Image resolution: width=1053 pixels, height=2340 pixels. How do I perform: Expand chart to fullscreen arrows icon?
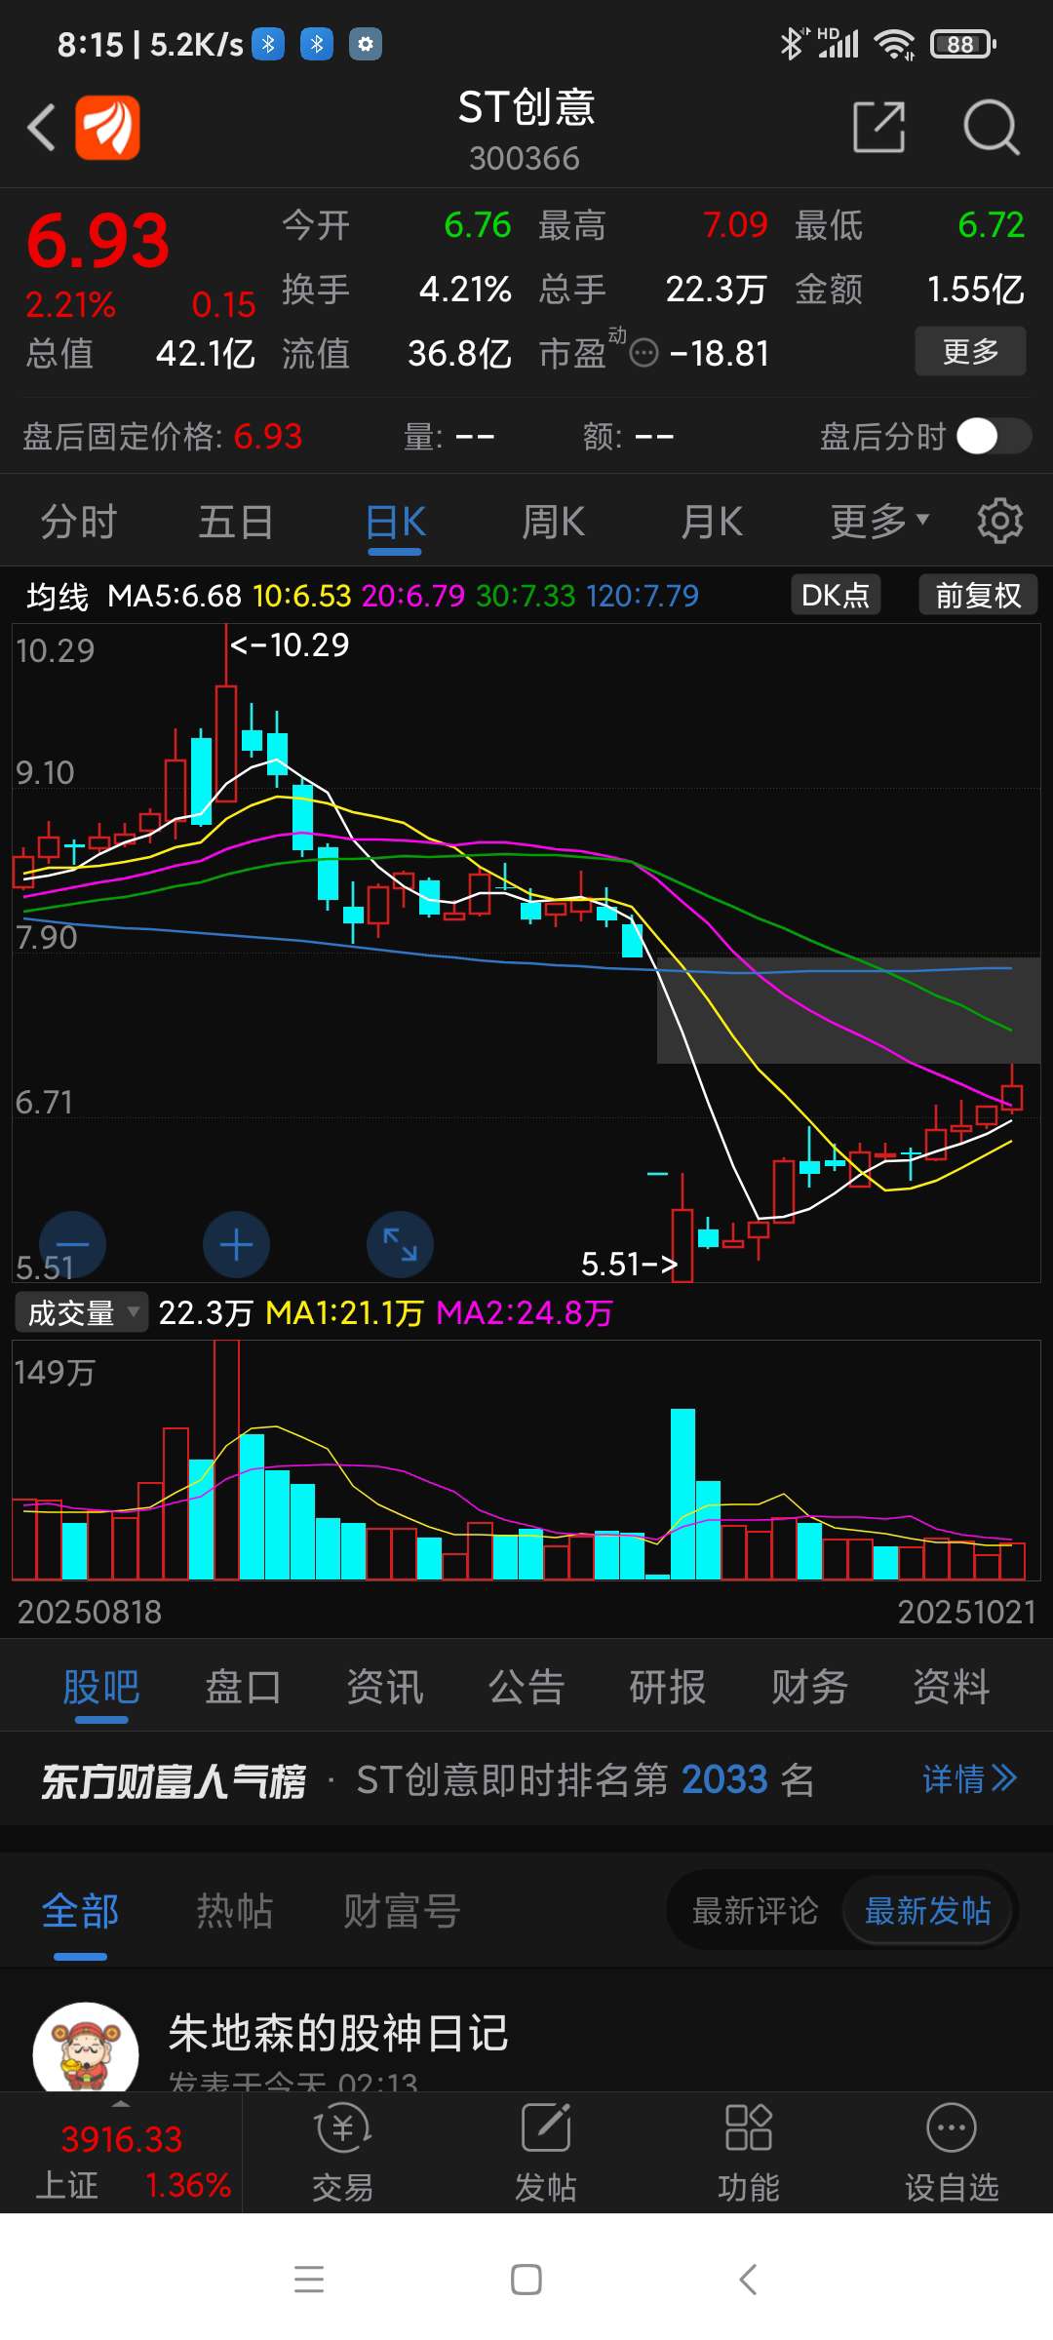coord(400,1245)
